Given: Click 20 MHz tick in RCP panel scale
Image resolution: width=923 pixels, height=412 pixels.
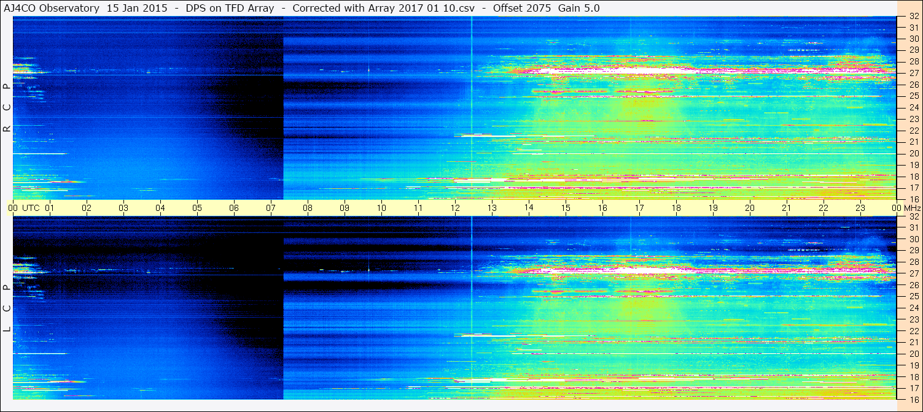Looking at the screenshot, I should click(913, 153).
